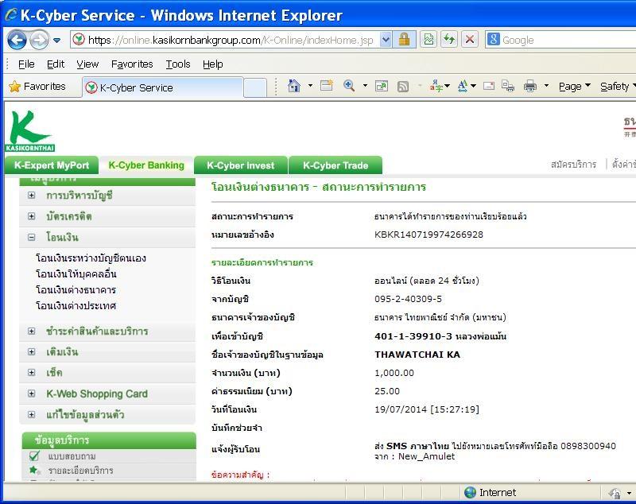Open the Edit menu
Screen dimensions: 636x504
pos(56,64)
